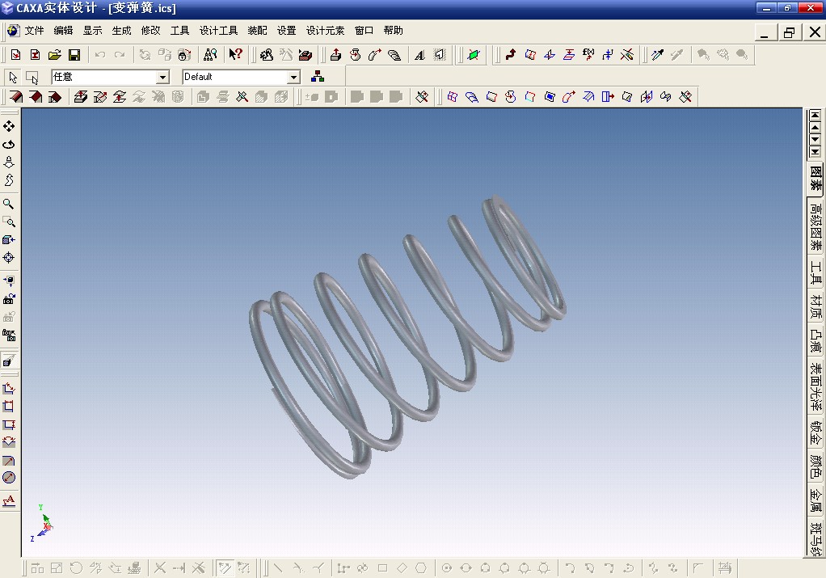
Task: Open the 工具 menu
Action: coord(179,31)
